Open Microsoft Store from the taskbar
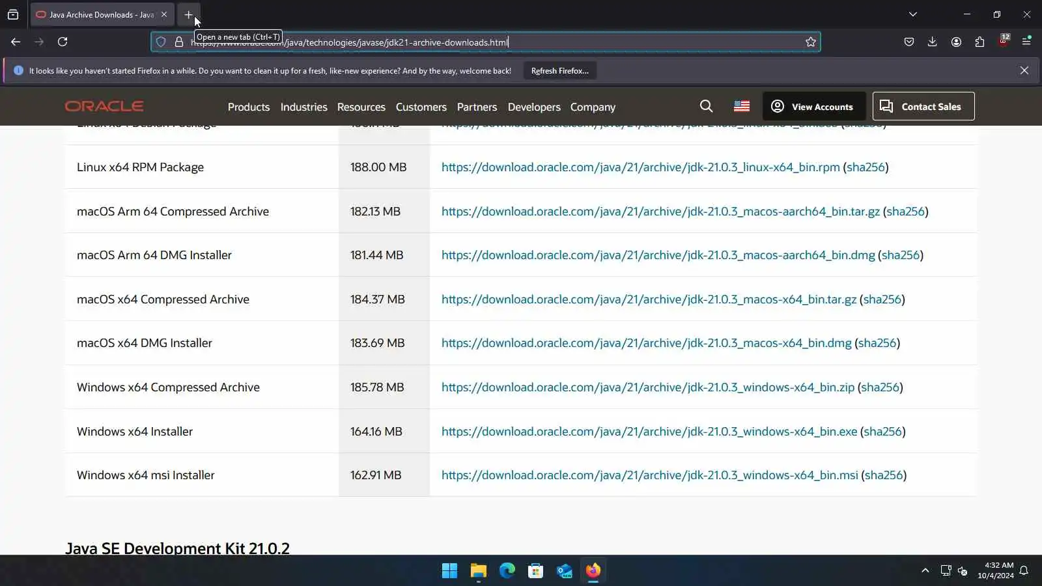Screen dimensions: 1042x586 pyautogui.click(x=536, y=571)
